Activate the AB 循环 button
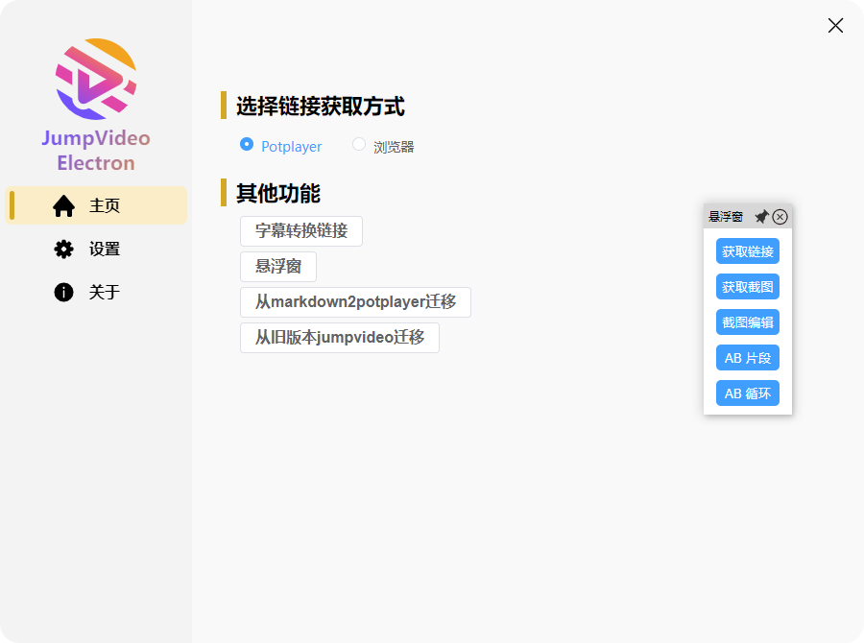This screenshot has width=864, height=643. coord(747,393)
